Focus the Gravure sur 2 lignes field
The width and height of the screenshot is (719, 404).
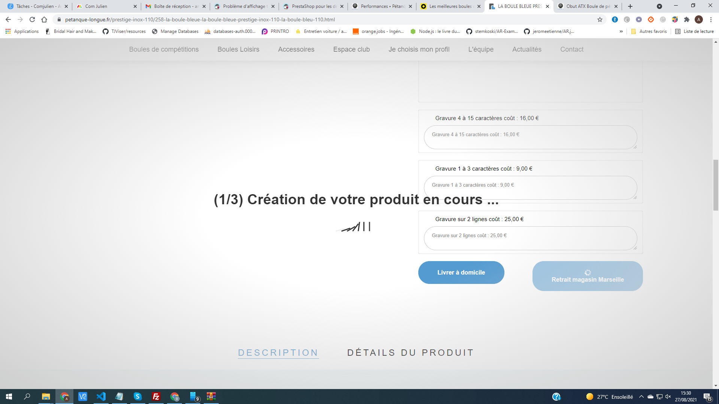[x=530, y=238]
